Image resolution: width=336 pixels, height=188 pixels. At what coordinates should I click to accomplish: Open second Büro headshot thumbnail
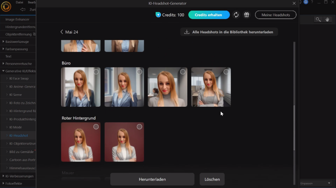[x=124, y=87]
